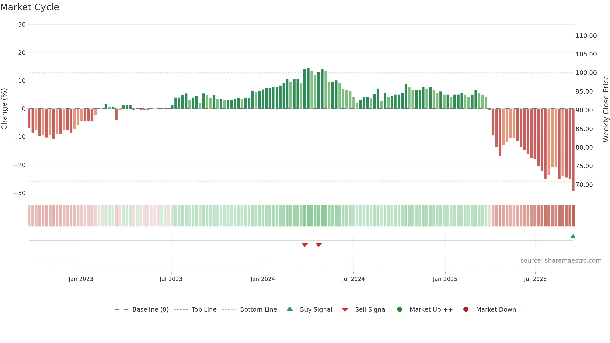Click the 70.00 price tick label
The width and height of the screenshot is (610, 343).
coord(584,185)
